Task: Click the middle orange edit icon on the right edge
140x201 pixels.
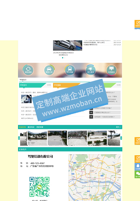Action: point(137,141)
